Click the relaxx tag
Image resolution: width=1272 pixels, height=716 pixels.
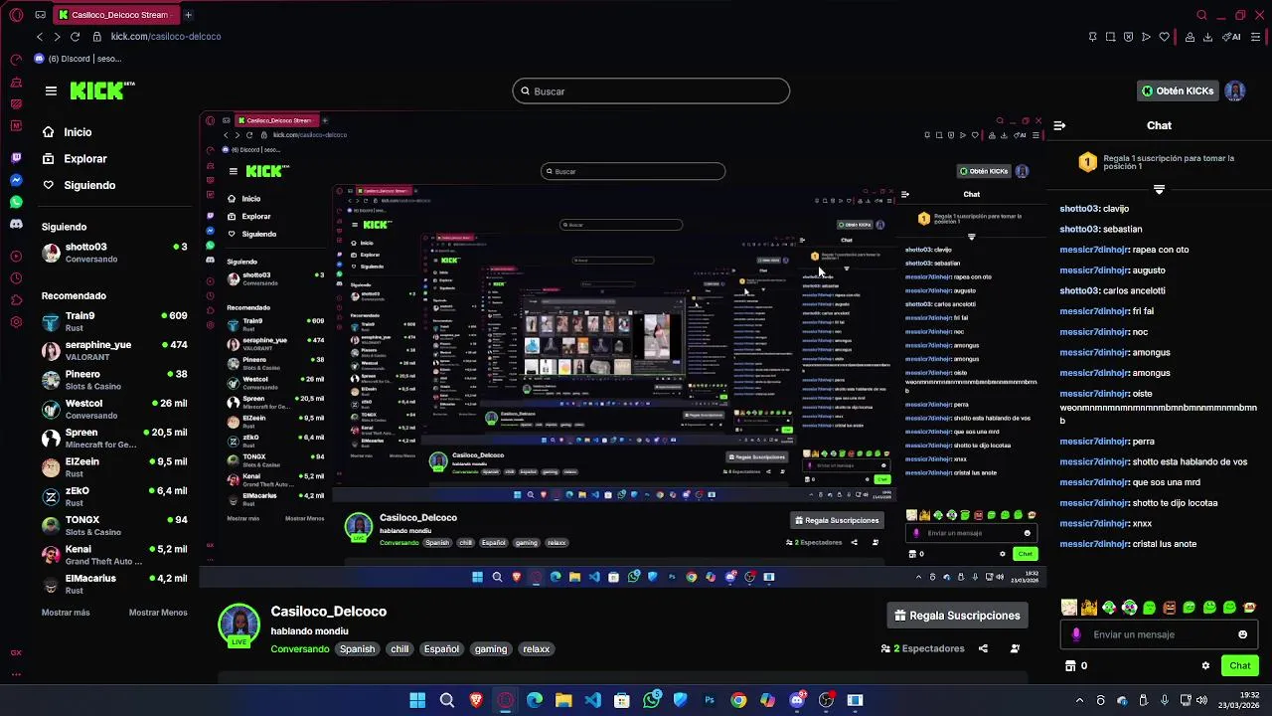(x=537, y=649)
